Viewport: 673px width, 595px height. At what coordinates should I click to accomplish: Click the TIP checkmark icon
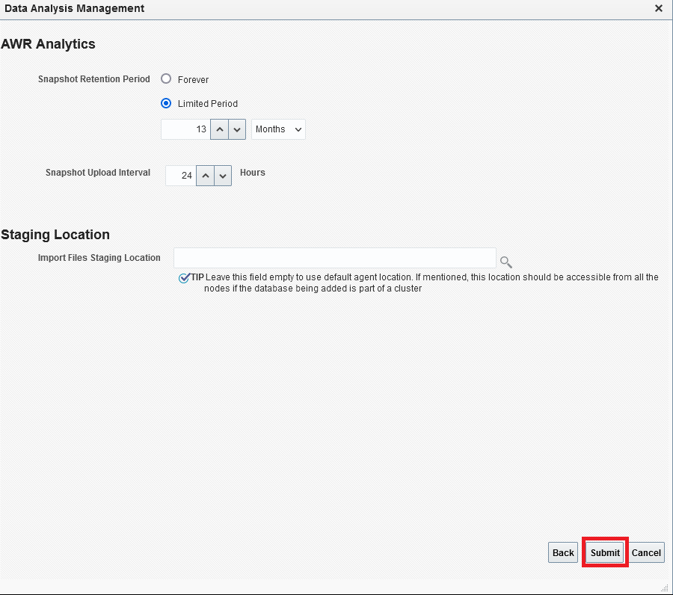coord(184,278)
